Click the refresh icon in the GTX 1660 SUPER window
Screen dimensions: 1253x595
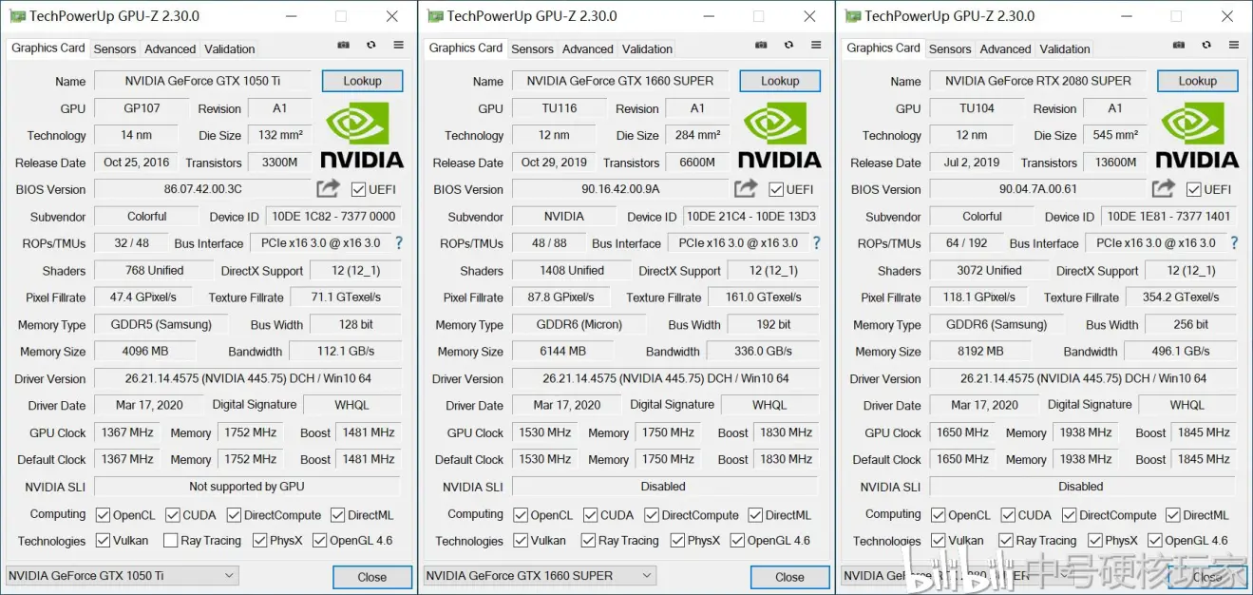click(x=788, y=45)
